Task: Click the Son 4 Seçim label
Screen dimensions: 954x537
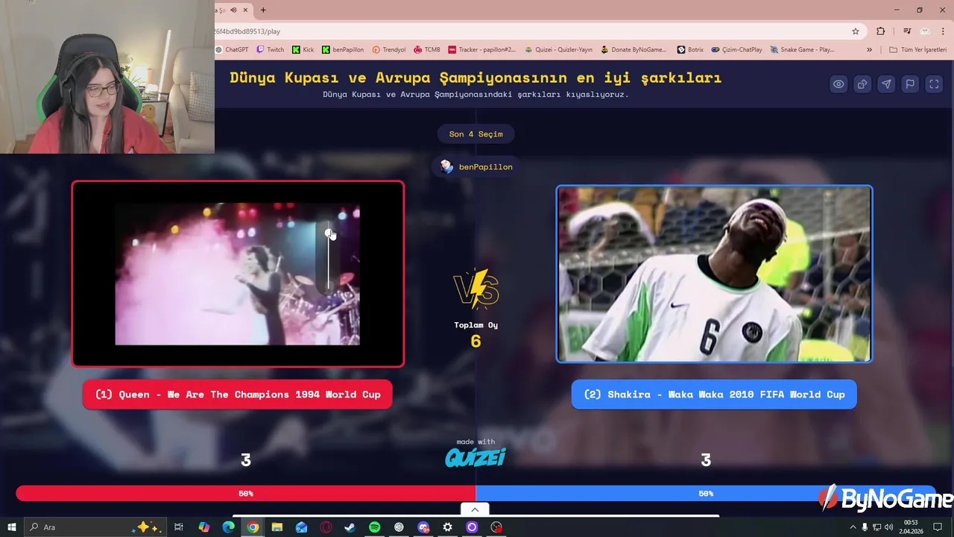Action: pyautogui.click(x=476, y=134)
